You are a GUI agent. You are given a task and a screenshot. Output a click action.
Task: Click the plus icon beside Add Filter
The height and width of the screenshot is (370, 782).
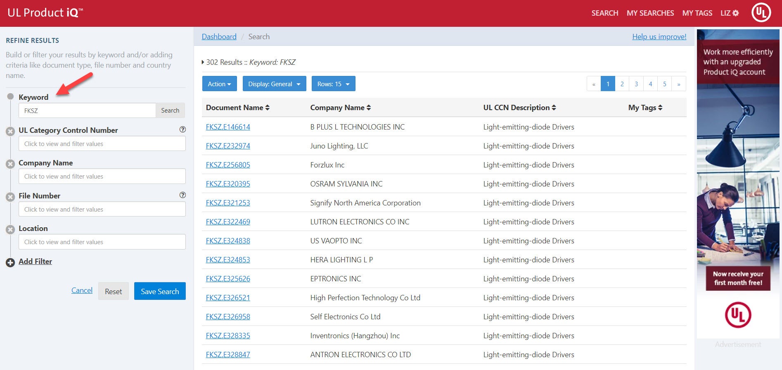[x=10, y=262]
